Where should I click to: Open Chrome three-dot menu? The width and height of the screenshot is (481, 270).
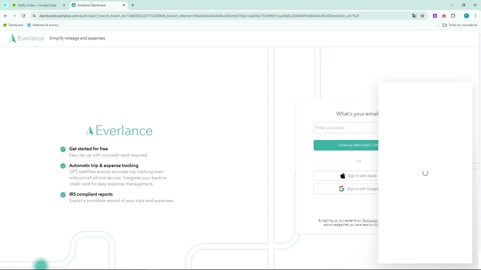click(x=475, y=16)
